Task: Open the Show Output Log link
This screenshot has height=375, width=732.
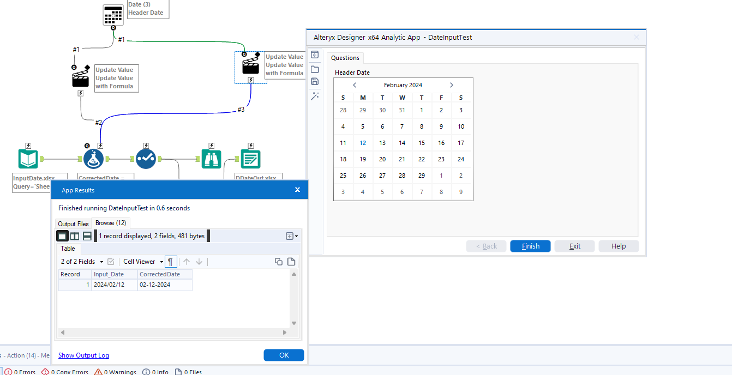Action: pyautogui.click(x=83, y=355)
